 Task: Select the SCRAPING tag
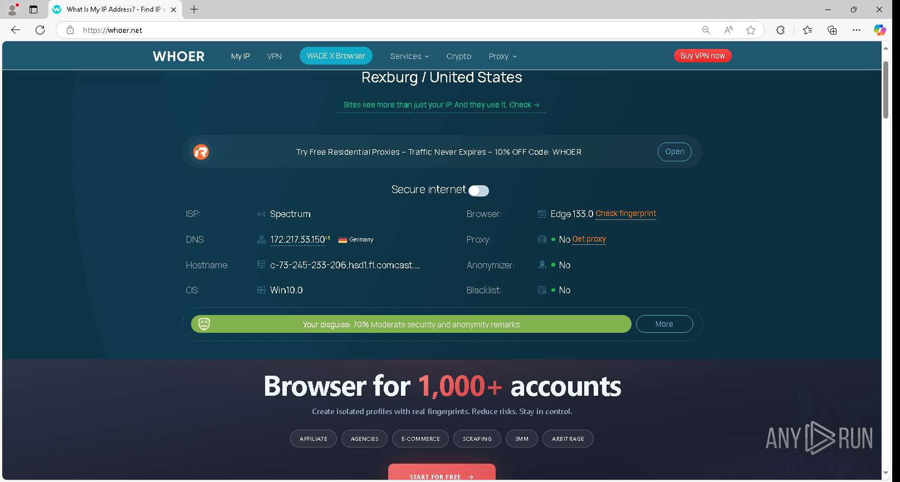click(x=477, y=439)
